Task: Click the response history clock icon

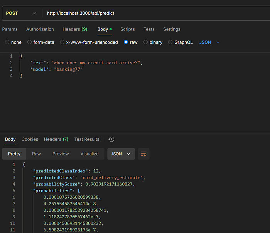Action: pos(111,139)
